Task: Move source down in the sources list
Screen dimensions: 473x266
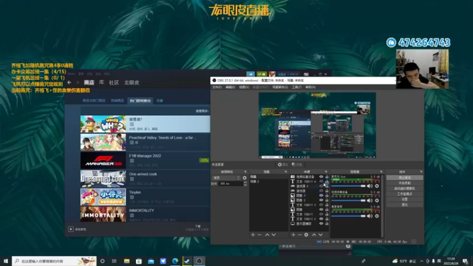Action: [x=320, y=235]
